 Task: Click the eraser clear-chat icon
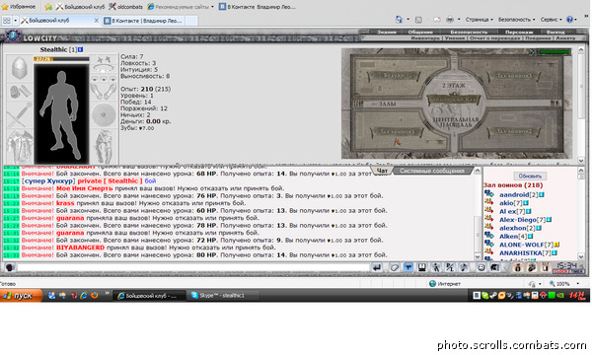395,267
